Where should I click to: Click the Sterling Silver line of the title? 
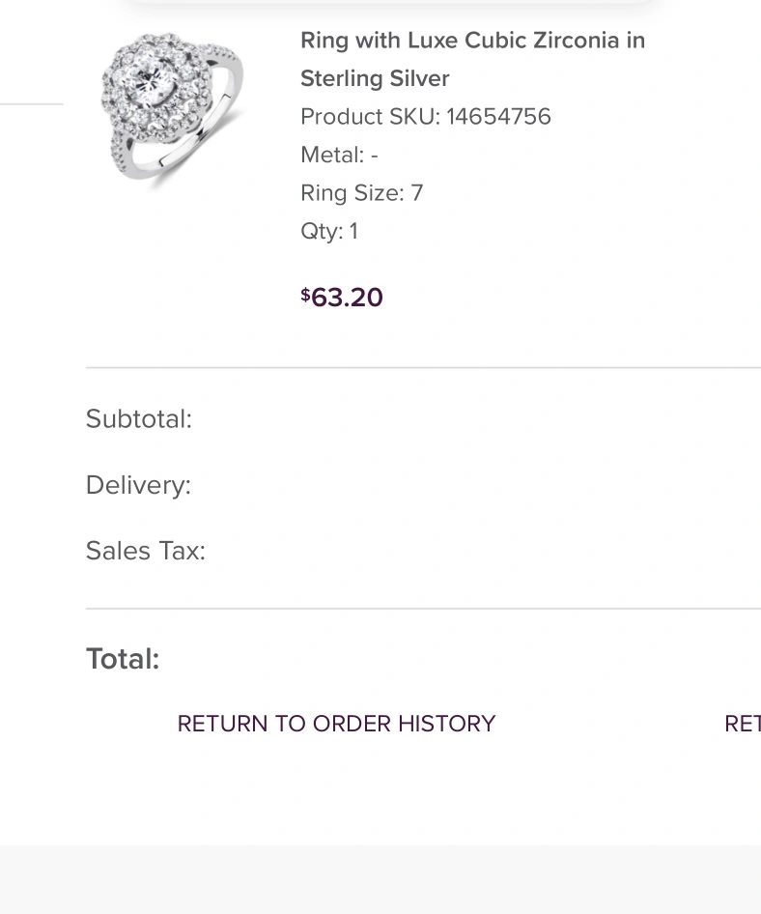(375, 78)
